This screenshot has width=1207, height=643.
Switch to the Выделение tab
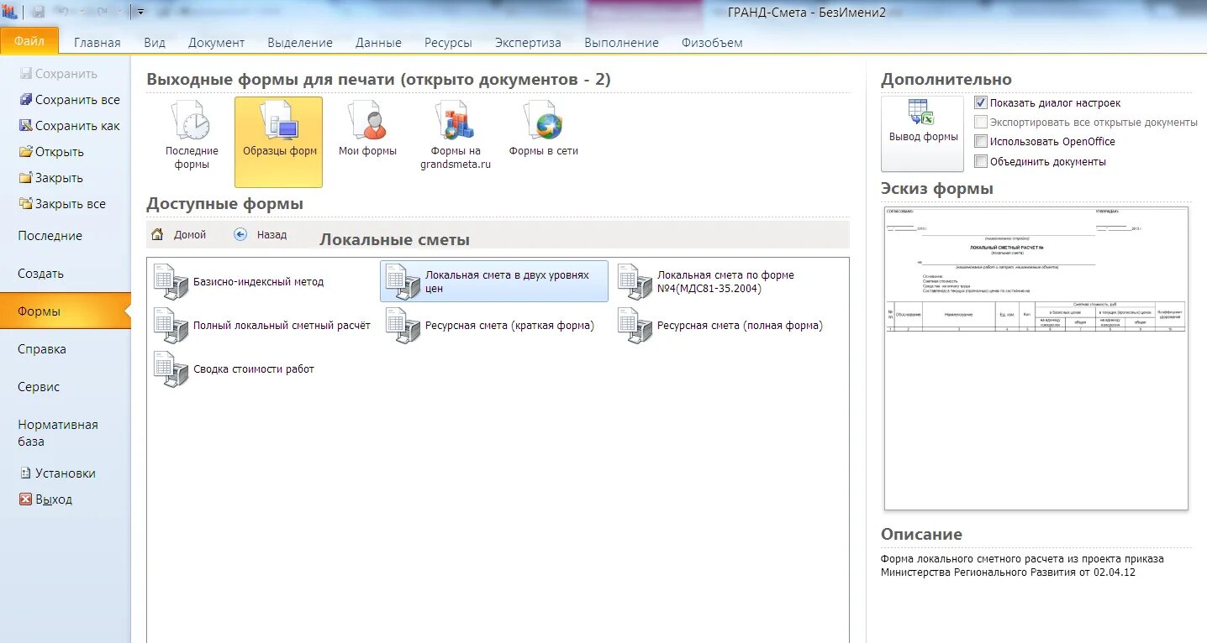[x=300, y=42]
